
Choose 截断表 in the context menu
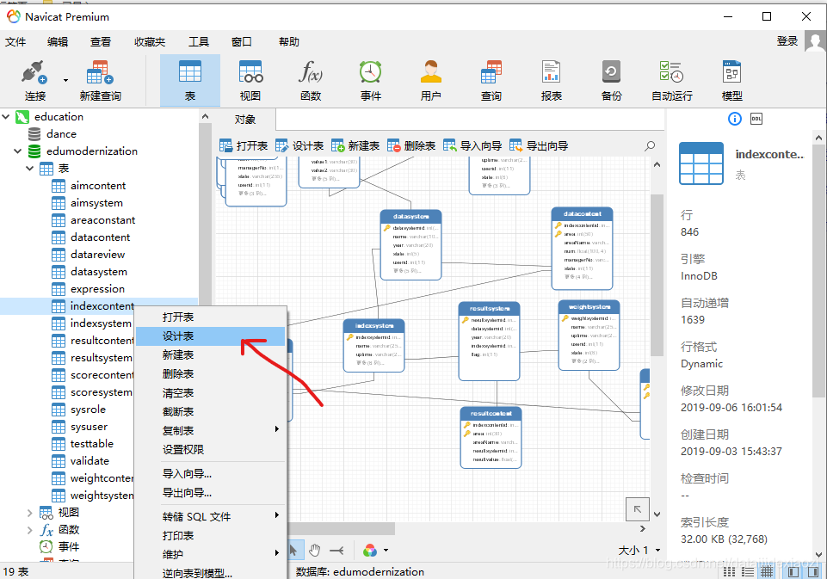[x=211, y=412]
